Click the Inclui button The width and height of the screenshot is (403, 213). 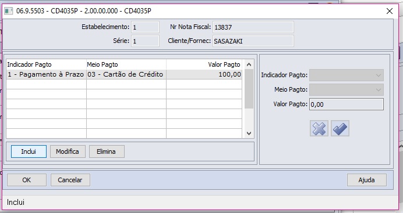pos(29,151)
